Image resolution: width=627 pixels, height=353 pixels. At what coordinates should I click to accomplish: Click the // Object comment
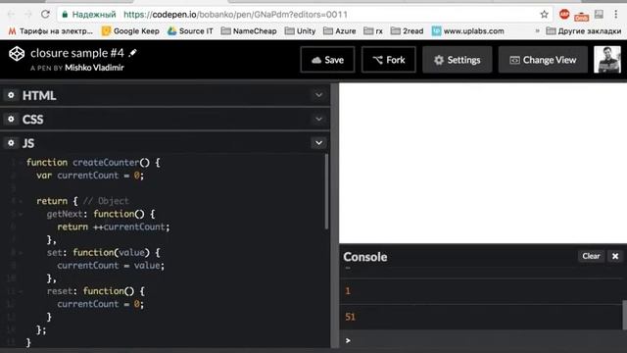coord(106,201)
